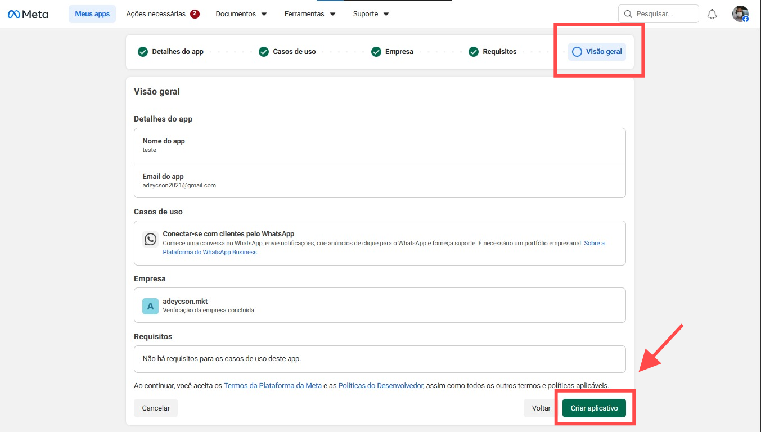Click the Criar aplicativo button

click(x=594, y=408)
